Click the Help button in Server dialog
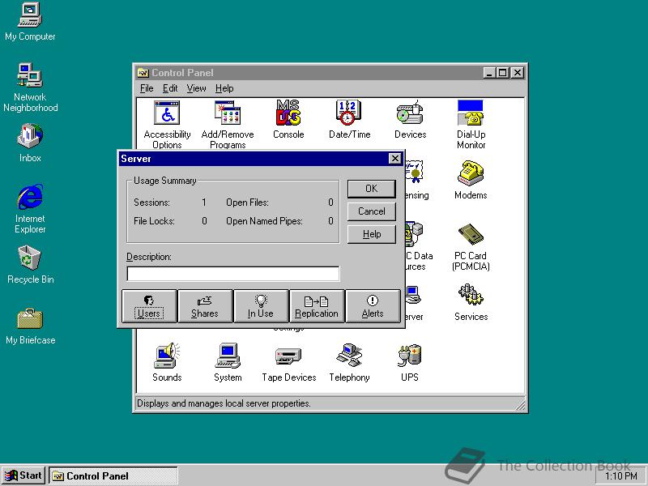The width and height of the screenshot is (648, 486). pyautogui.click(x=372, y=234)
